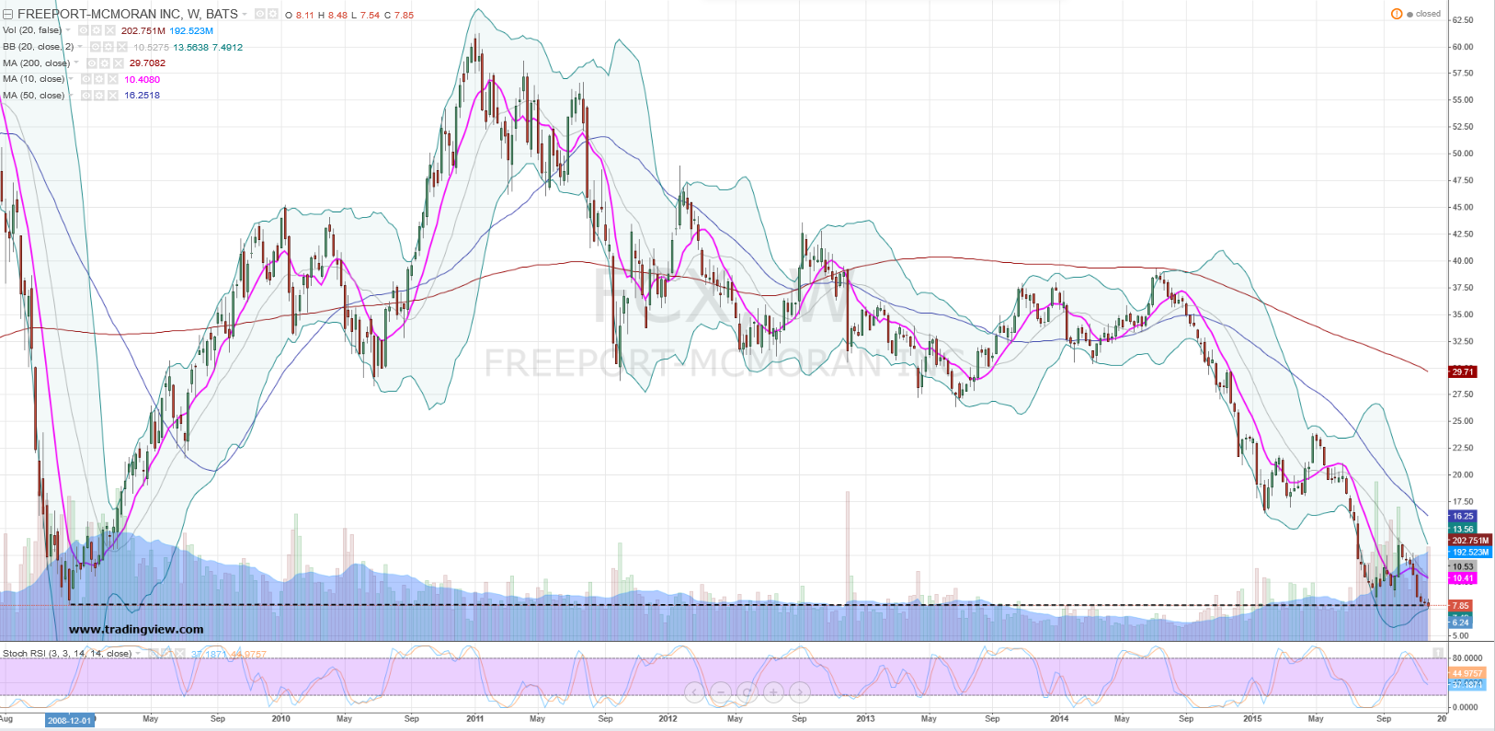This screenshot has width=1495, height=731.
Task: Click the 13.56 Bollinger upper scale label
Action: [1463, 529]
